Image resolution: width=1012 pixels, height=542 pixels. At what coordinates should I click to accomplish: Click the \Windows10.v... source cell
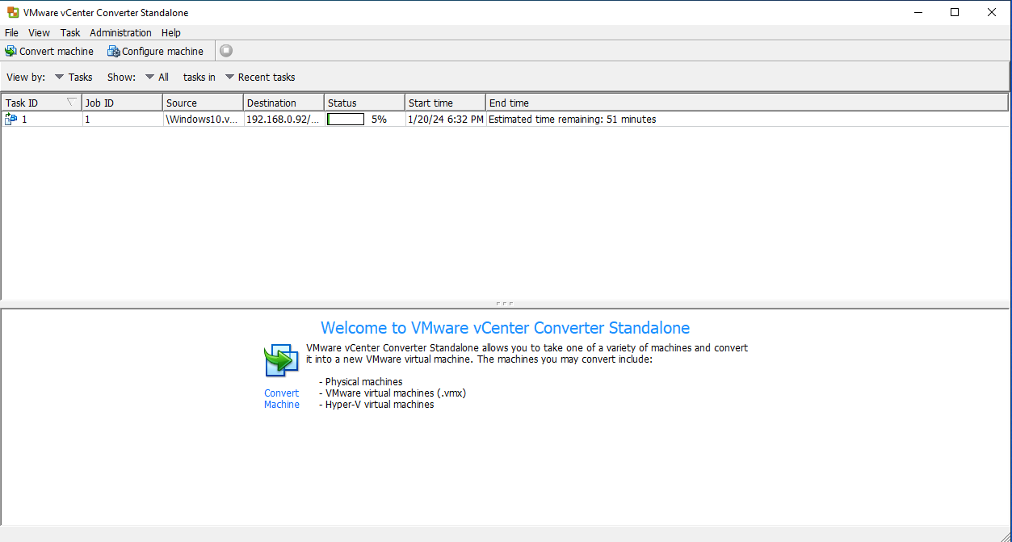tap(202, 119)
